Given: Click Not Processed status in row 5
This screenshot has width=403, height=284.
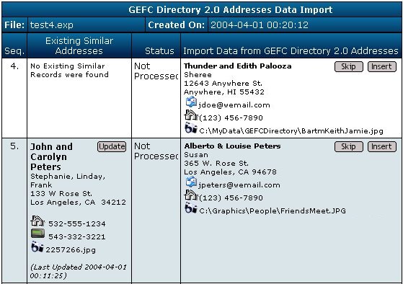Looking at the screenshot, I should pyautogui.click(x=156, y=151).
